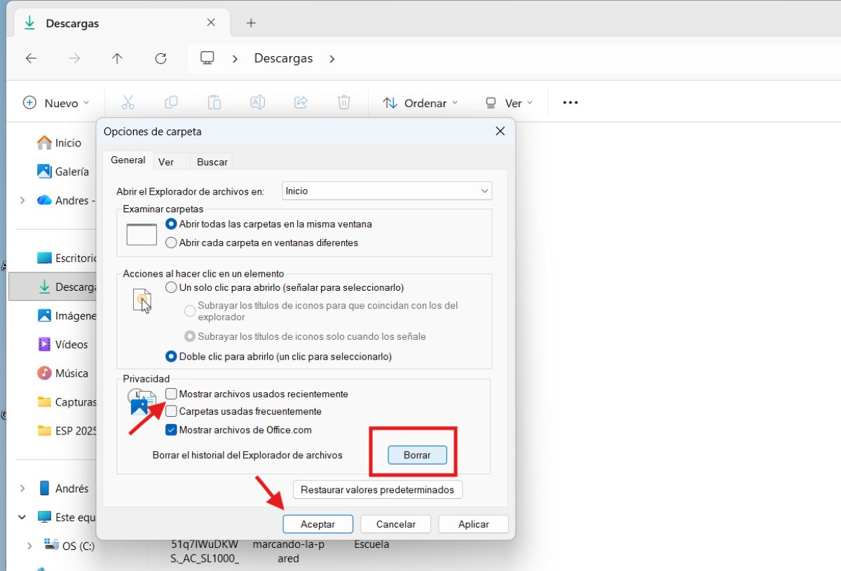The image size is (841, 571).
Task: Click Restaurar valores predeterminados
Action: coord(377,489)
